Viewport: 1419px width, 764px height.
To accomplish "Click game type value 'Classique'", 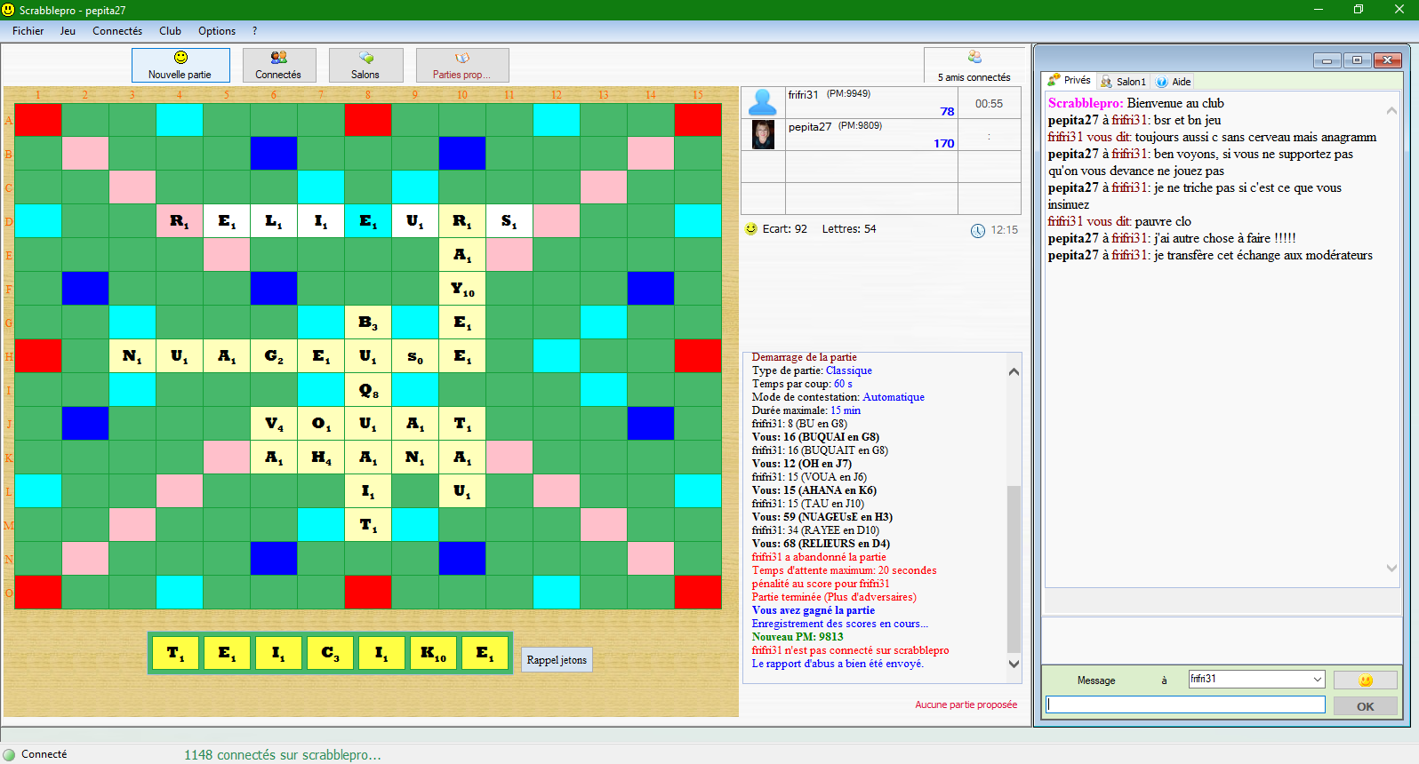I will coord(849,370).
